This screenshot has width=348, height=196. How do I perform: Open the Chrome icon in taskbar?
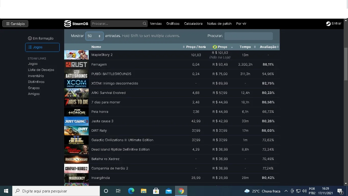[x=181, y=191]
